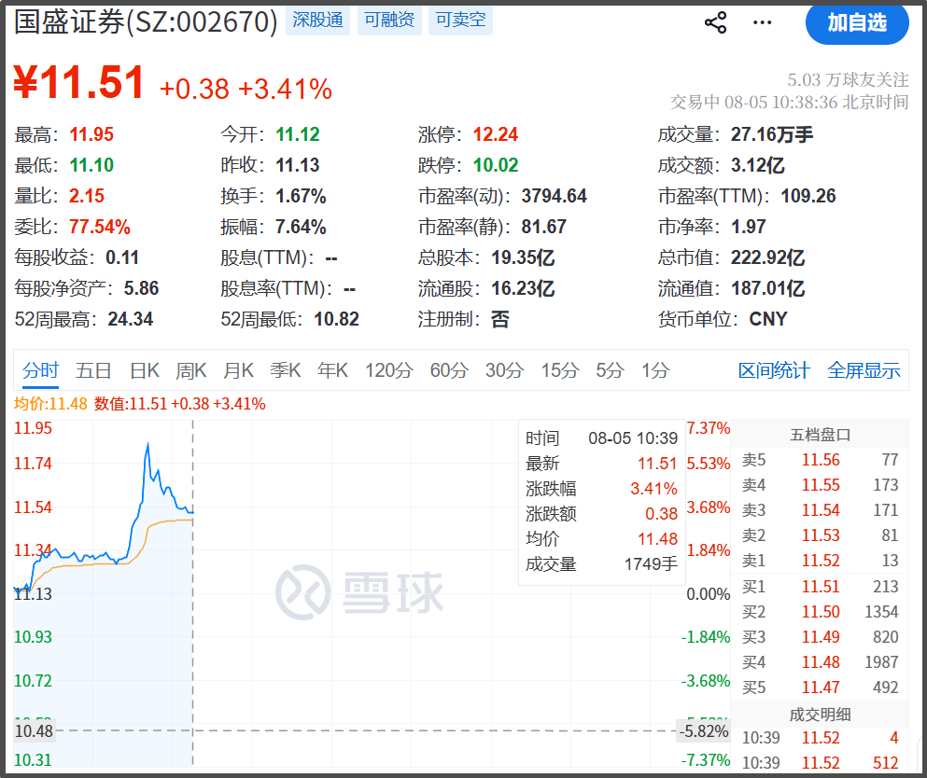The width and height of the screenshot is (927, 778).
Task: Select the 买2 order row at 11.50
Action: click(x=820, y=612)
